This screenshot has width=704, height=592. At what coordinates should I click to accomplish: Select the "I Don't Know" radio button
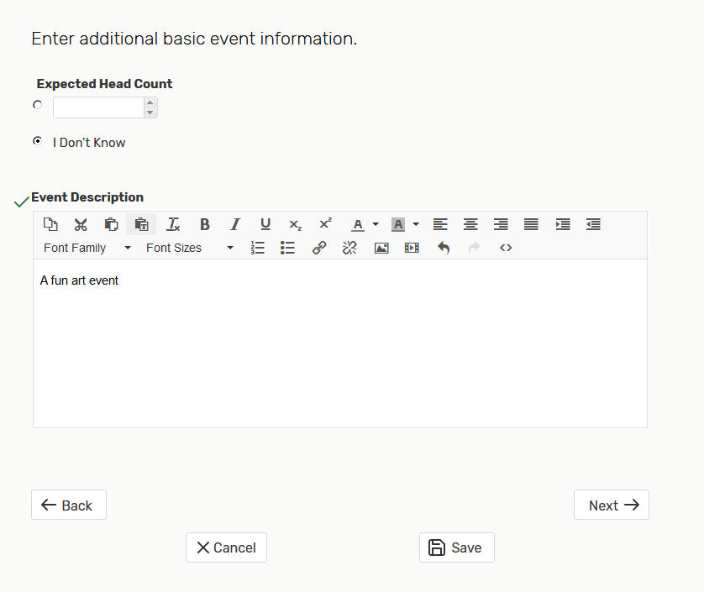click(x=37, y=141)
